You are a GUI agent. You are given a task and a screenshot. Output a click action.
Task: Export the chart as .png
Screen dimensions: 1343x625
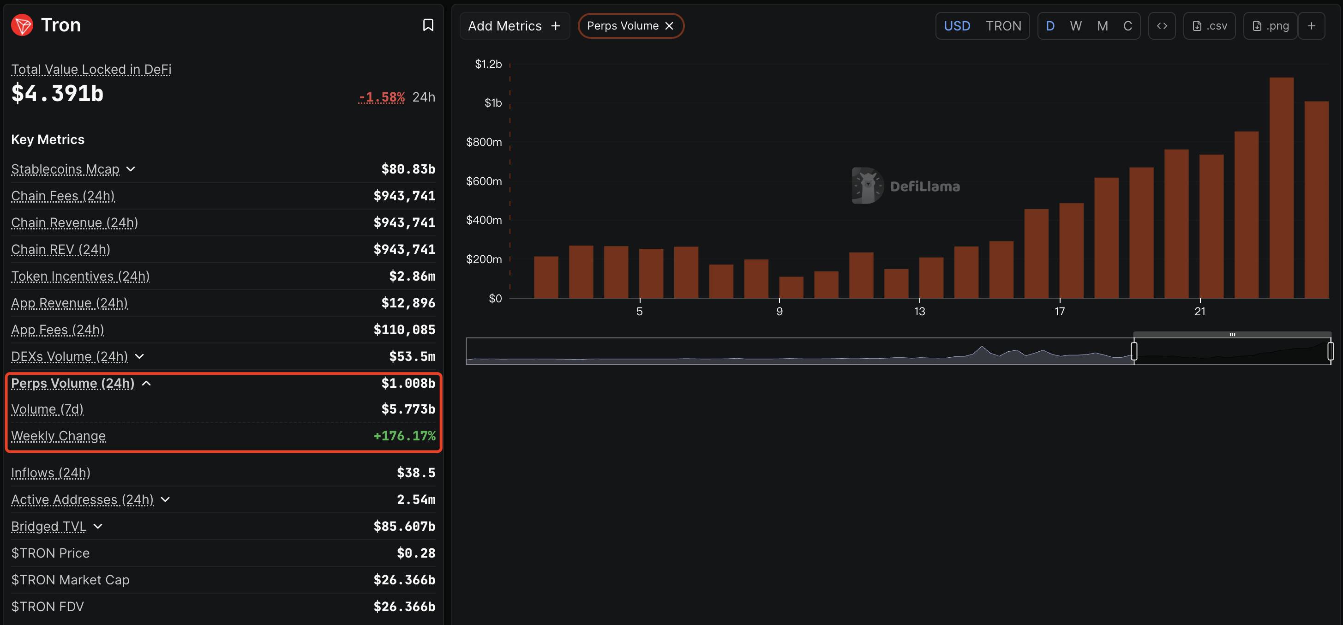click(1270, 26)
